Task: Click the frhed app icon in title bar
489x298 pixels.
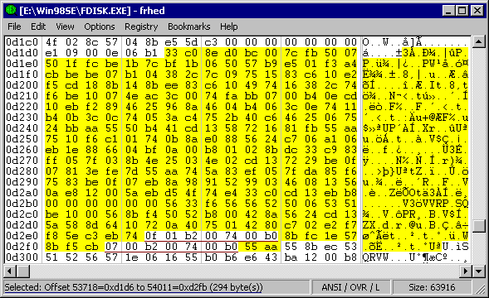Action: pyautogui.click(x=11, y=10)
